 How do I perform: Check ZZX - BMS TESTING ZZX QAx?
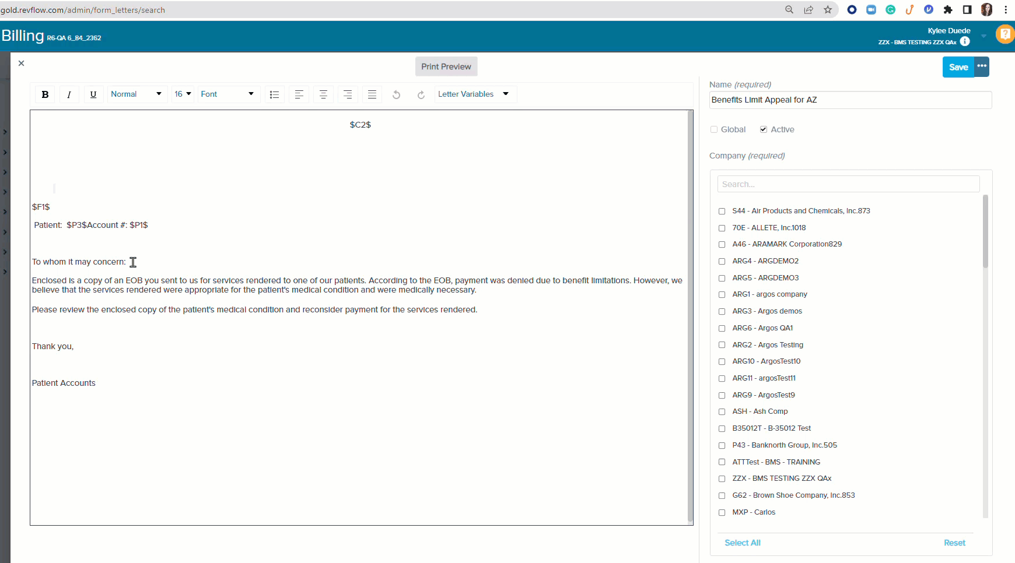pyautogui.click(x=722, y=479)
